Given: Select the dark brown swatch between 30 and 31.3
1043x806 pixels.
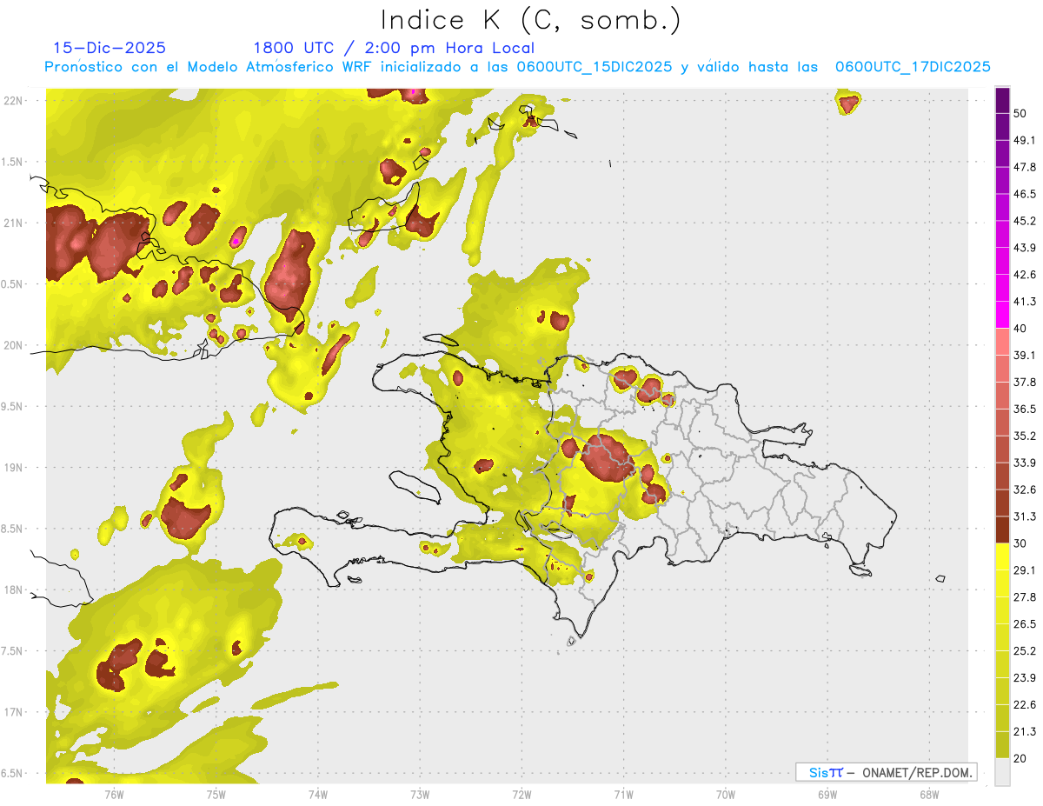Looking at the screenshot, I should click(x=1002, y=530).
